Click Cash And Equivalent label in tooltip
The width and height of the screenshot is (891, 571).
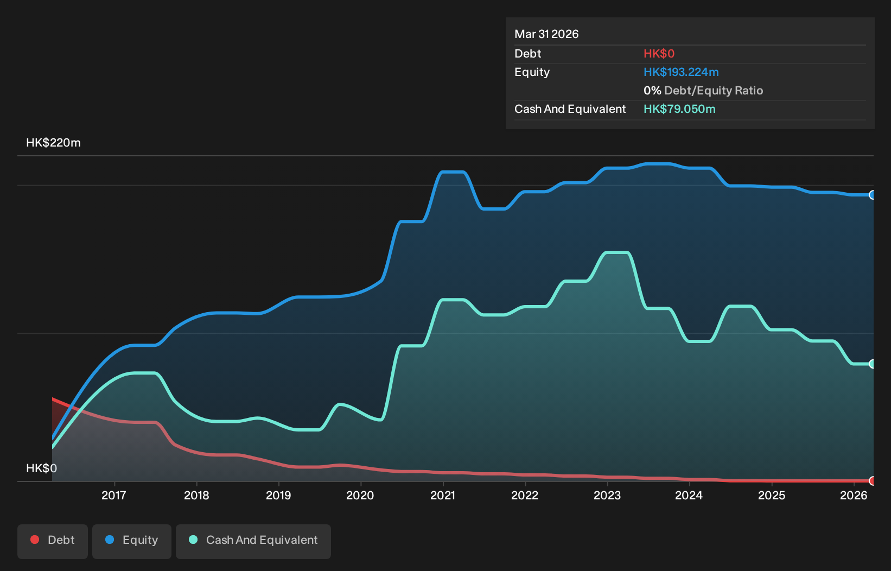pos(570,109)
